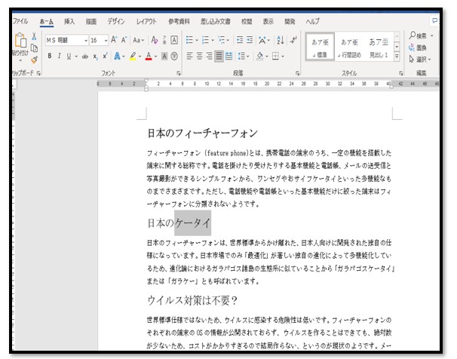Open the ファイル tab

(20, 21)
